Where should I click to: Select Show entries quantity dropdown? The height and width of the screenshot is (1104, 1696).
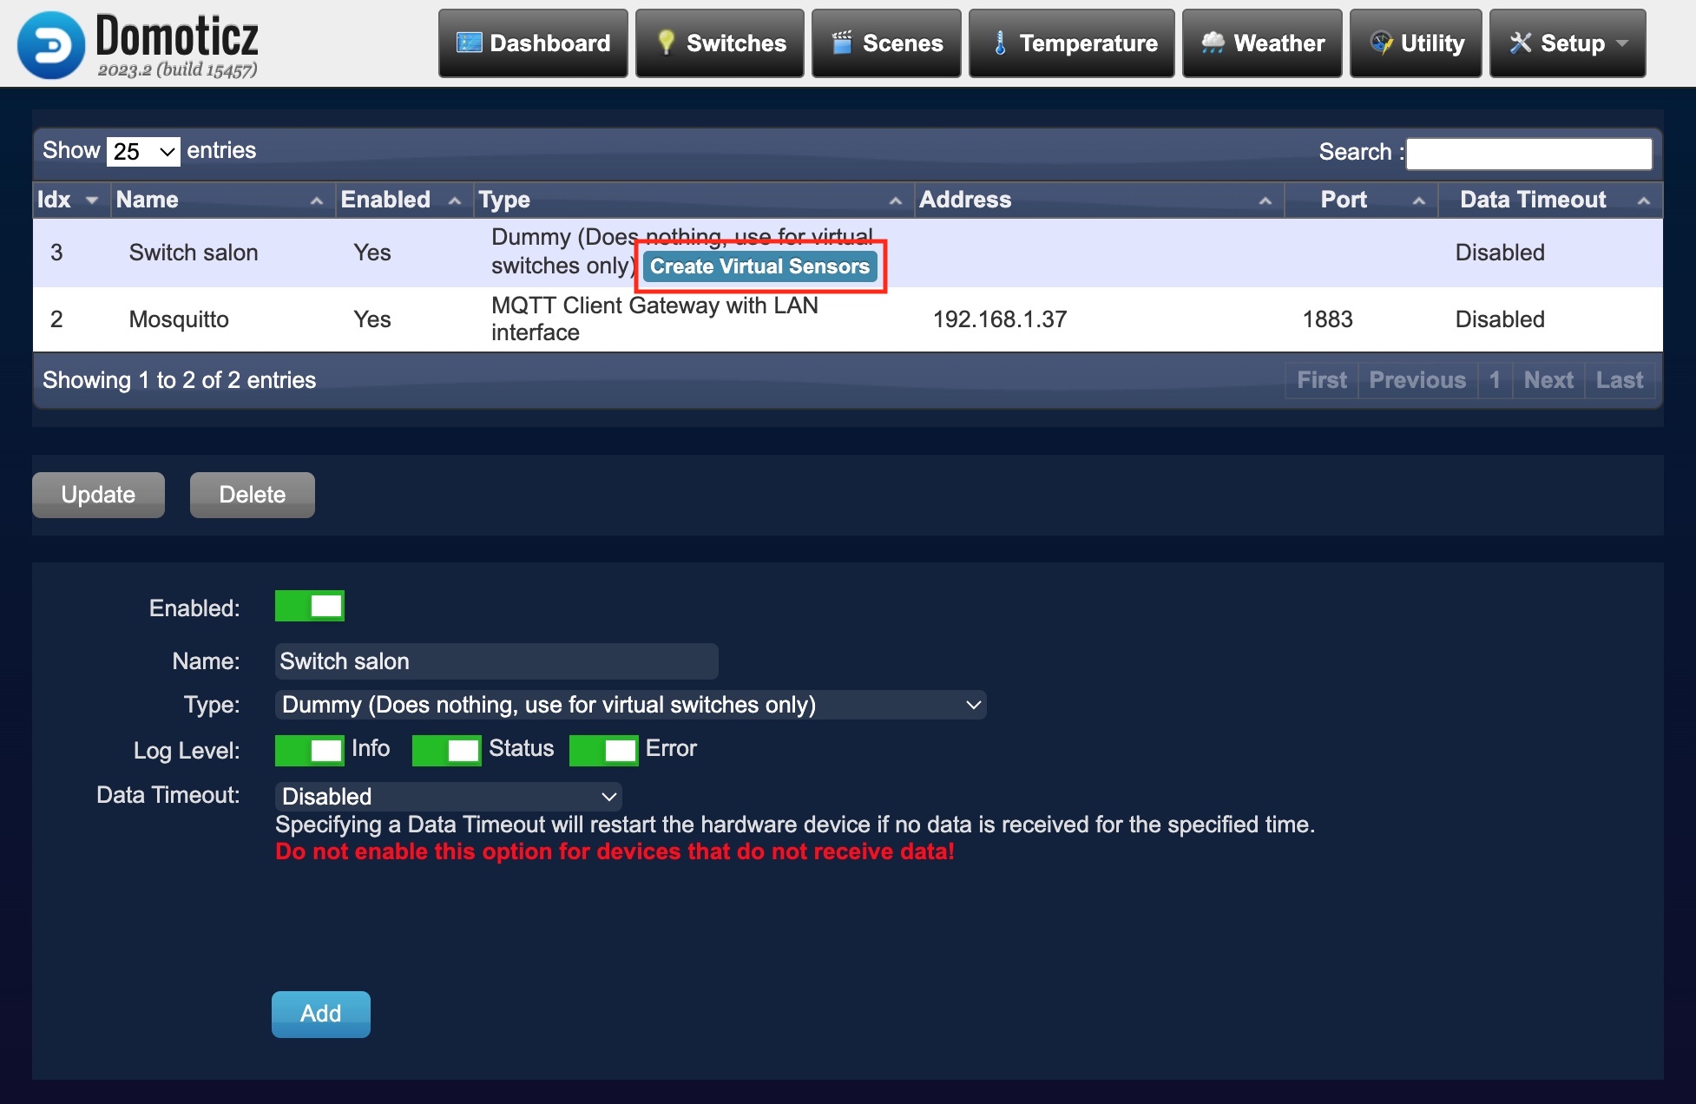141,151
